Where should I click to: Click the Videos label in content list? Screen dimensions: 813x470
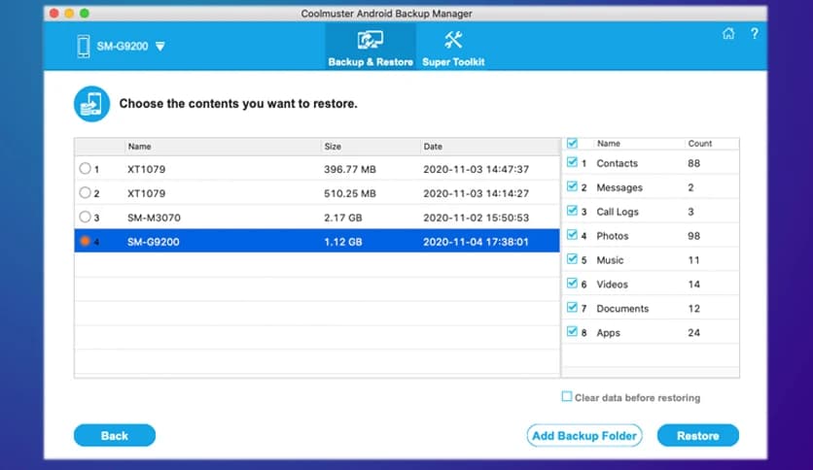pyautogui.click(x=612, y=285)
